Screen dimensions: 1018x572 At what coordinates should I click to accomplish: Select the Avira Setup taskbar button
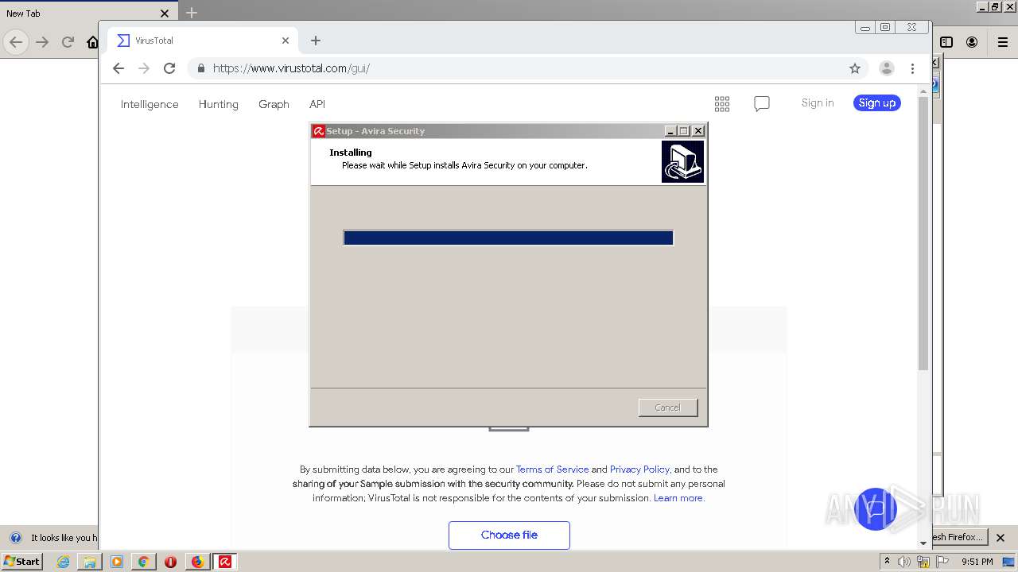point(225,562)
